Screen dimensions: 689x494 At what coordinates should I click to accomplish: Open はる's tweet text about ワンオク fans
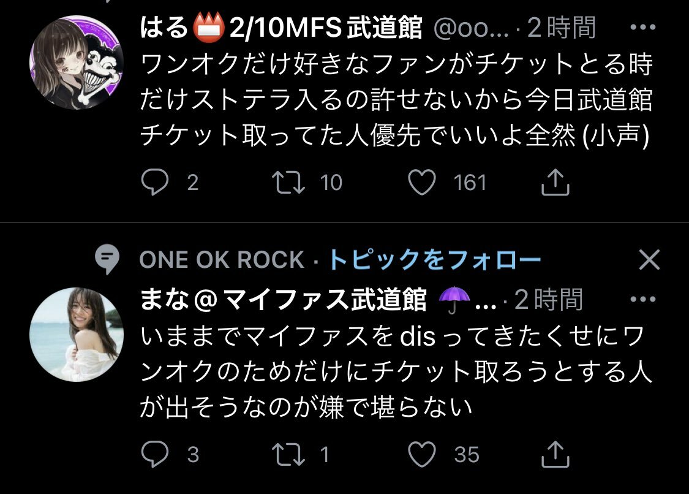point(396,99)
